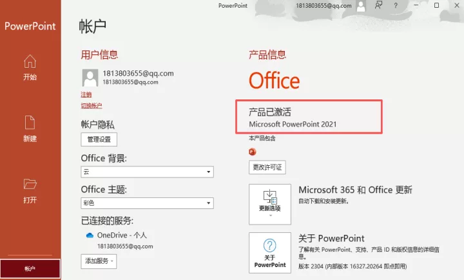464x280 pixels.
Task: Maximize the PowerPoint window
Action: pyautogui.click(x=436, y=5)
